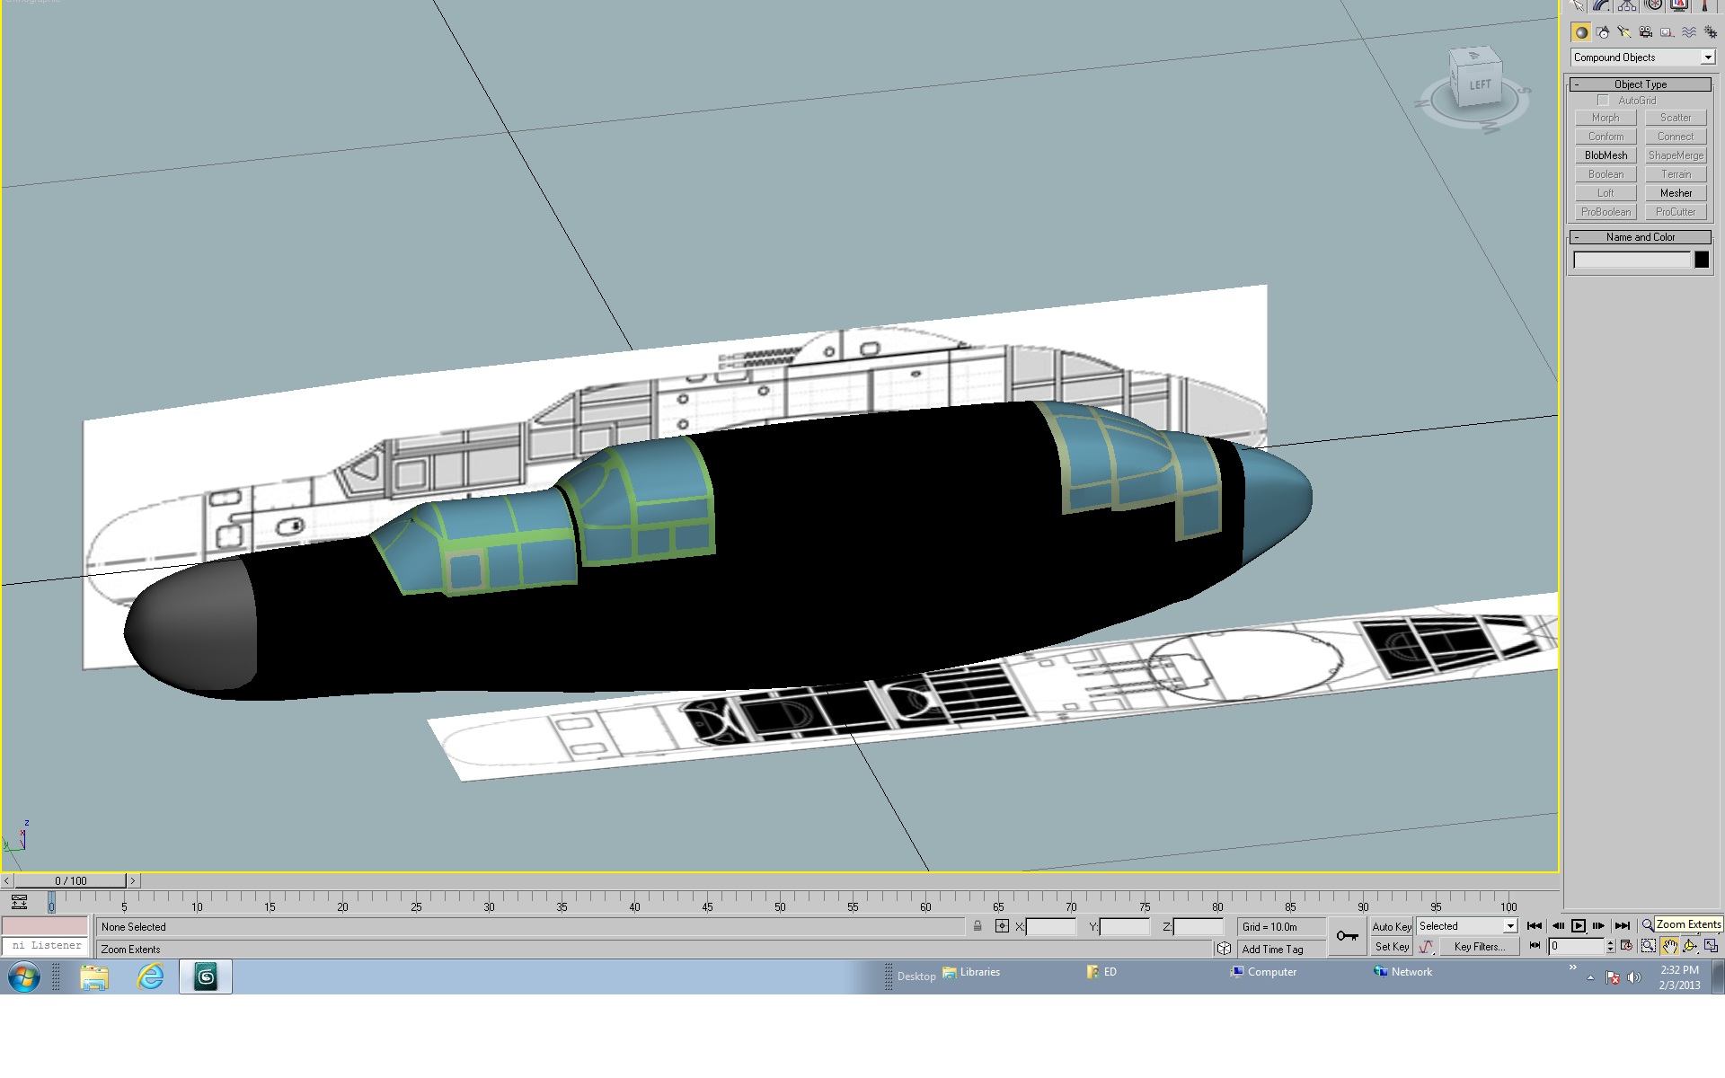Click the Set Keys key icon
The width and height of the screenshot is (1725, 1078).
pyautogui.click(x=1347, y=936)
